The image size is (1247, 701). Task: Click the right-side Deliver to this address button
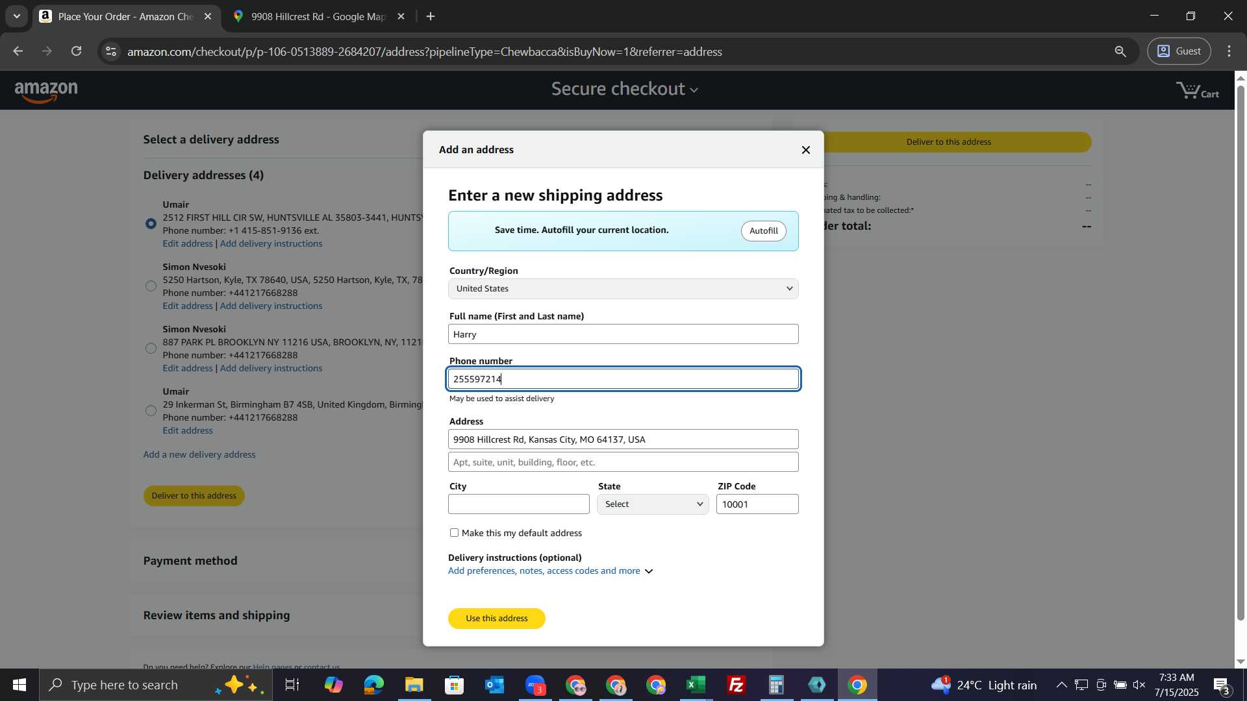point(948,142)
